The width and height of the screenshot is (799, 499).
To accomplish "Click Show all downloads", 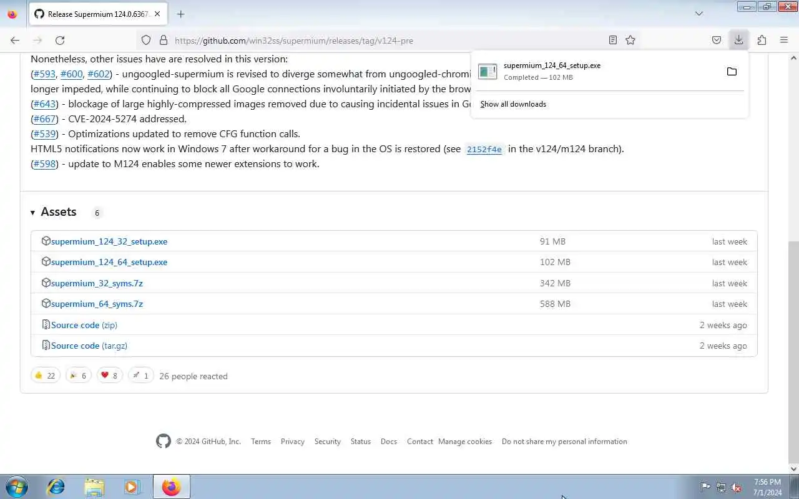I will pos(513,104).
